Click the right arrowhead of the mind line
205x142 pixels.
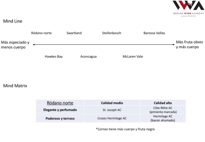[x=173, y=44]
